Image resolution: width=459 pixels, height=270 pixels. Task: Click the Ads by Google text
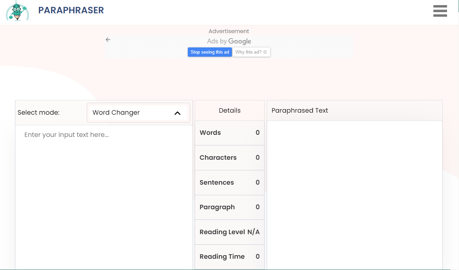(229, 41)
